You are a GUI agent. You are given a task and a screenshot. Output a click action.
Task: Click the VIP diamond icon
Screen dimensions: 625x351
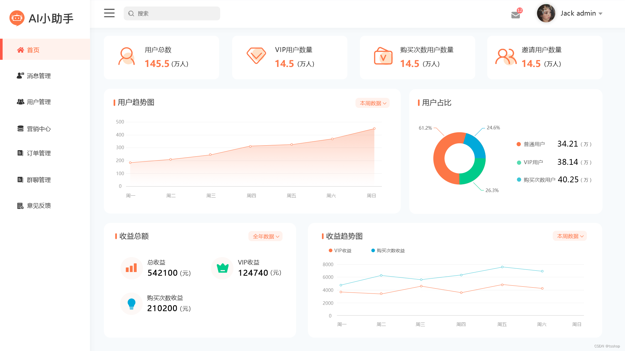click(x=256, y=56)
